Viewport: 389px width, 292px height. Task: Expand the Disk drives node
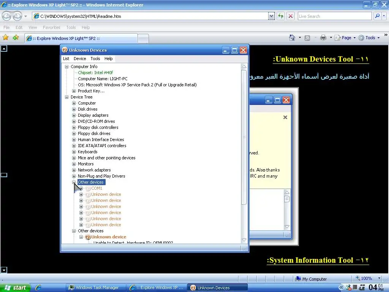(x=74, y=109)
